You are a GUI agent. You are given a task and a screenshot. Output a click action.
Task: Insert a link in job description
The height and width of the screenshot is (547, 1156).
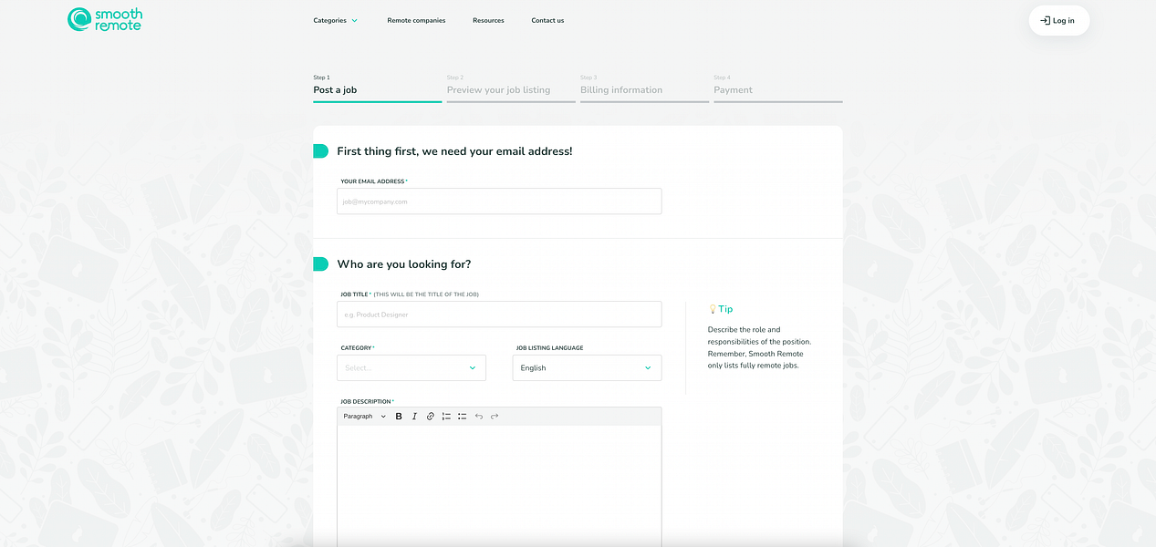point(431,417)
